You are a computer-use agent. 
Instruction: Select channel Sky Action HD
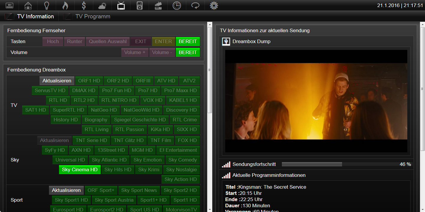[x=181, y=179]
